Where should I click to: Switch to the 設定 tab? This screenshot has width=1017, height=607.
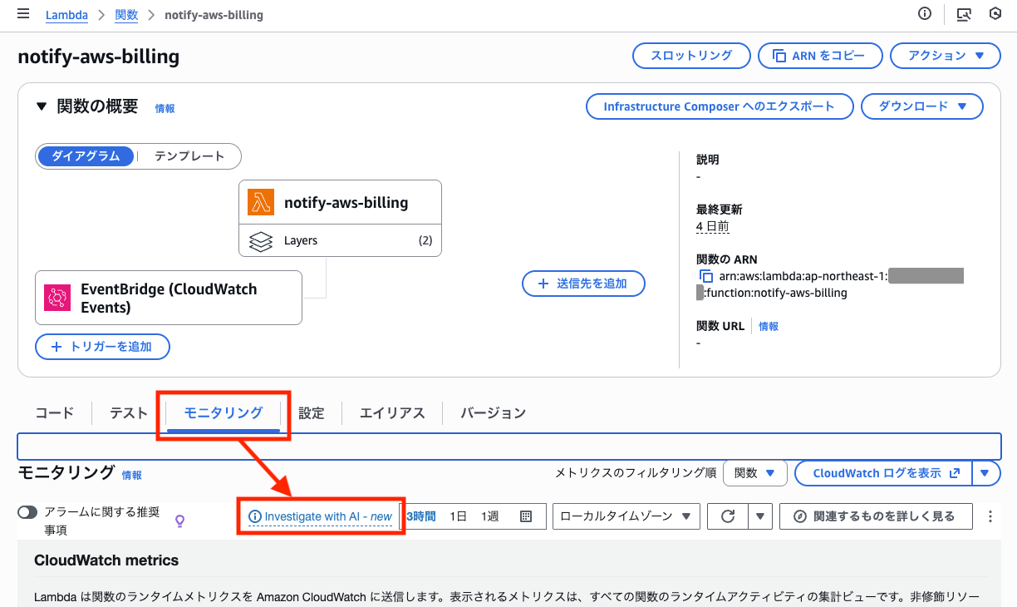click(x=311, y=413)
